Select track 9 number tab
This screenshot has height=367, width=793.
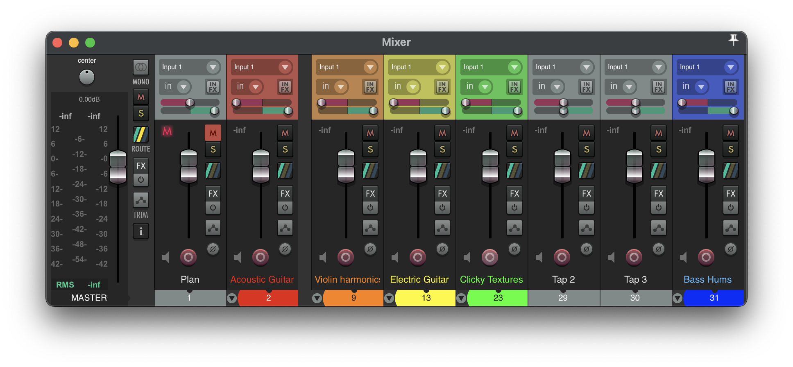click(x=353, y=298)
